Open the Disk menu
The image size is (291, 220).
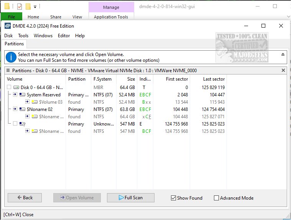[x=8, y=35]
